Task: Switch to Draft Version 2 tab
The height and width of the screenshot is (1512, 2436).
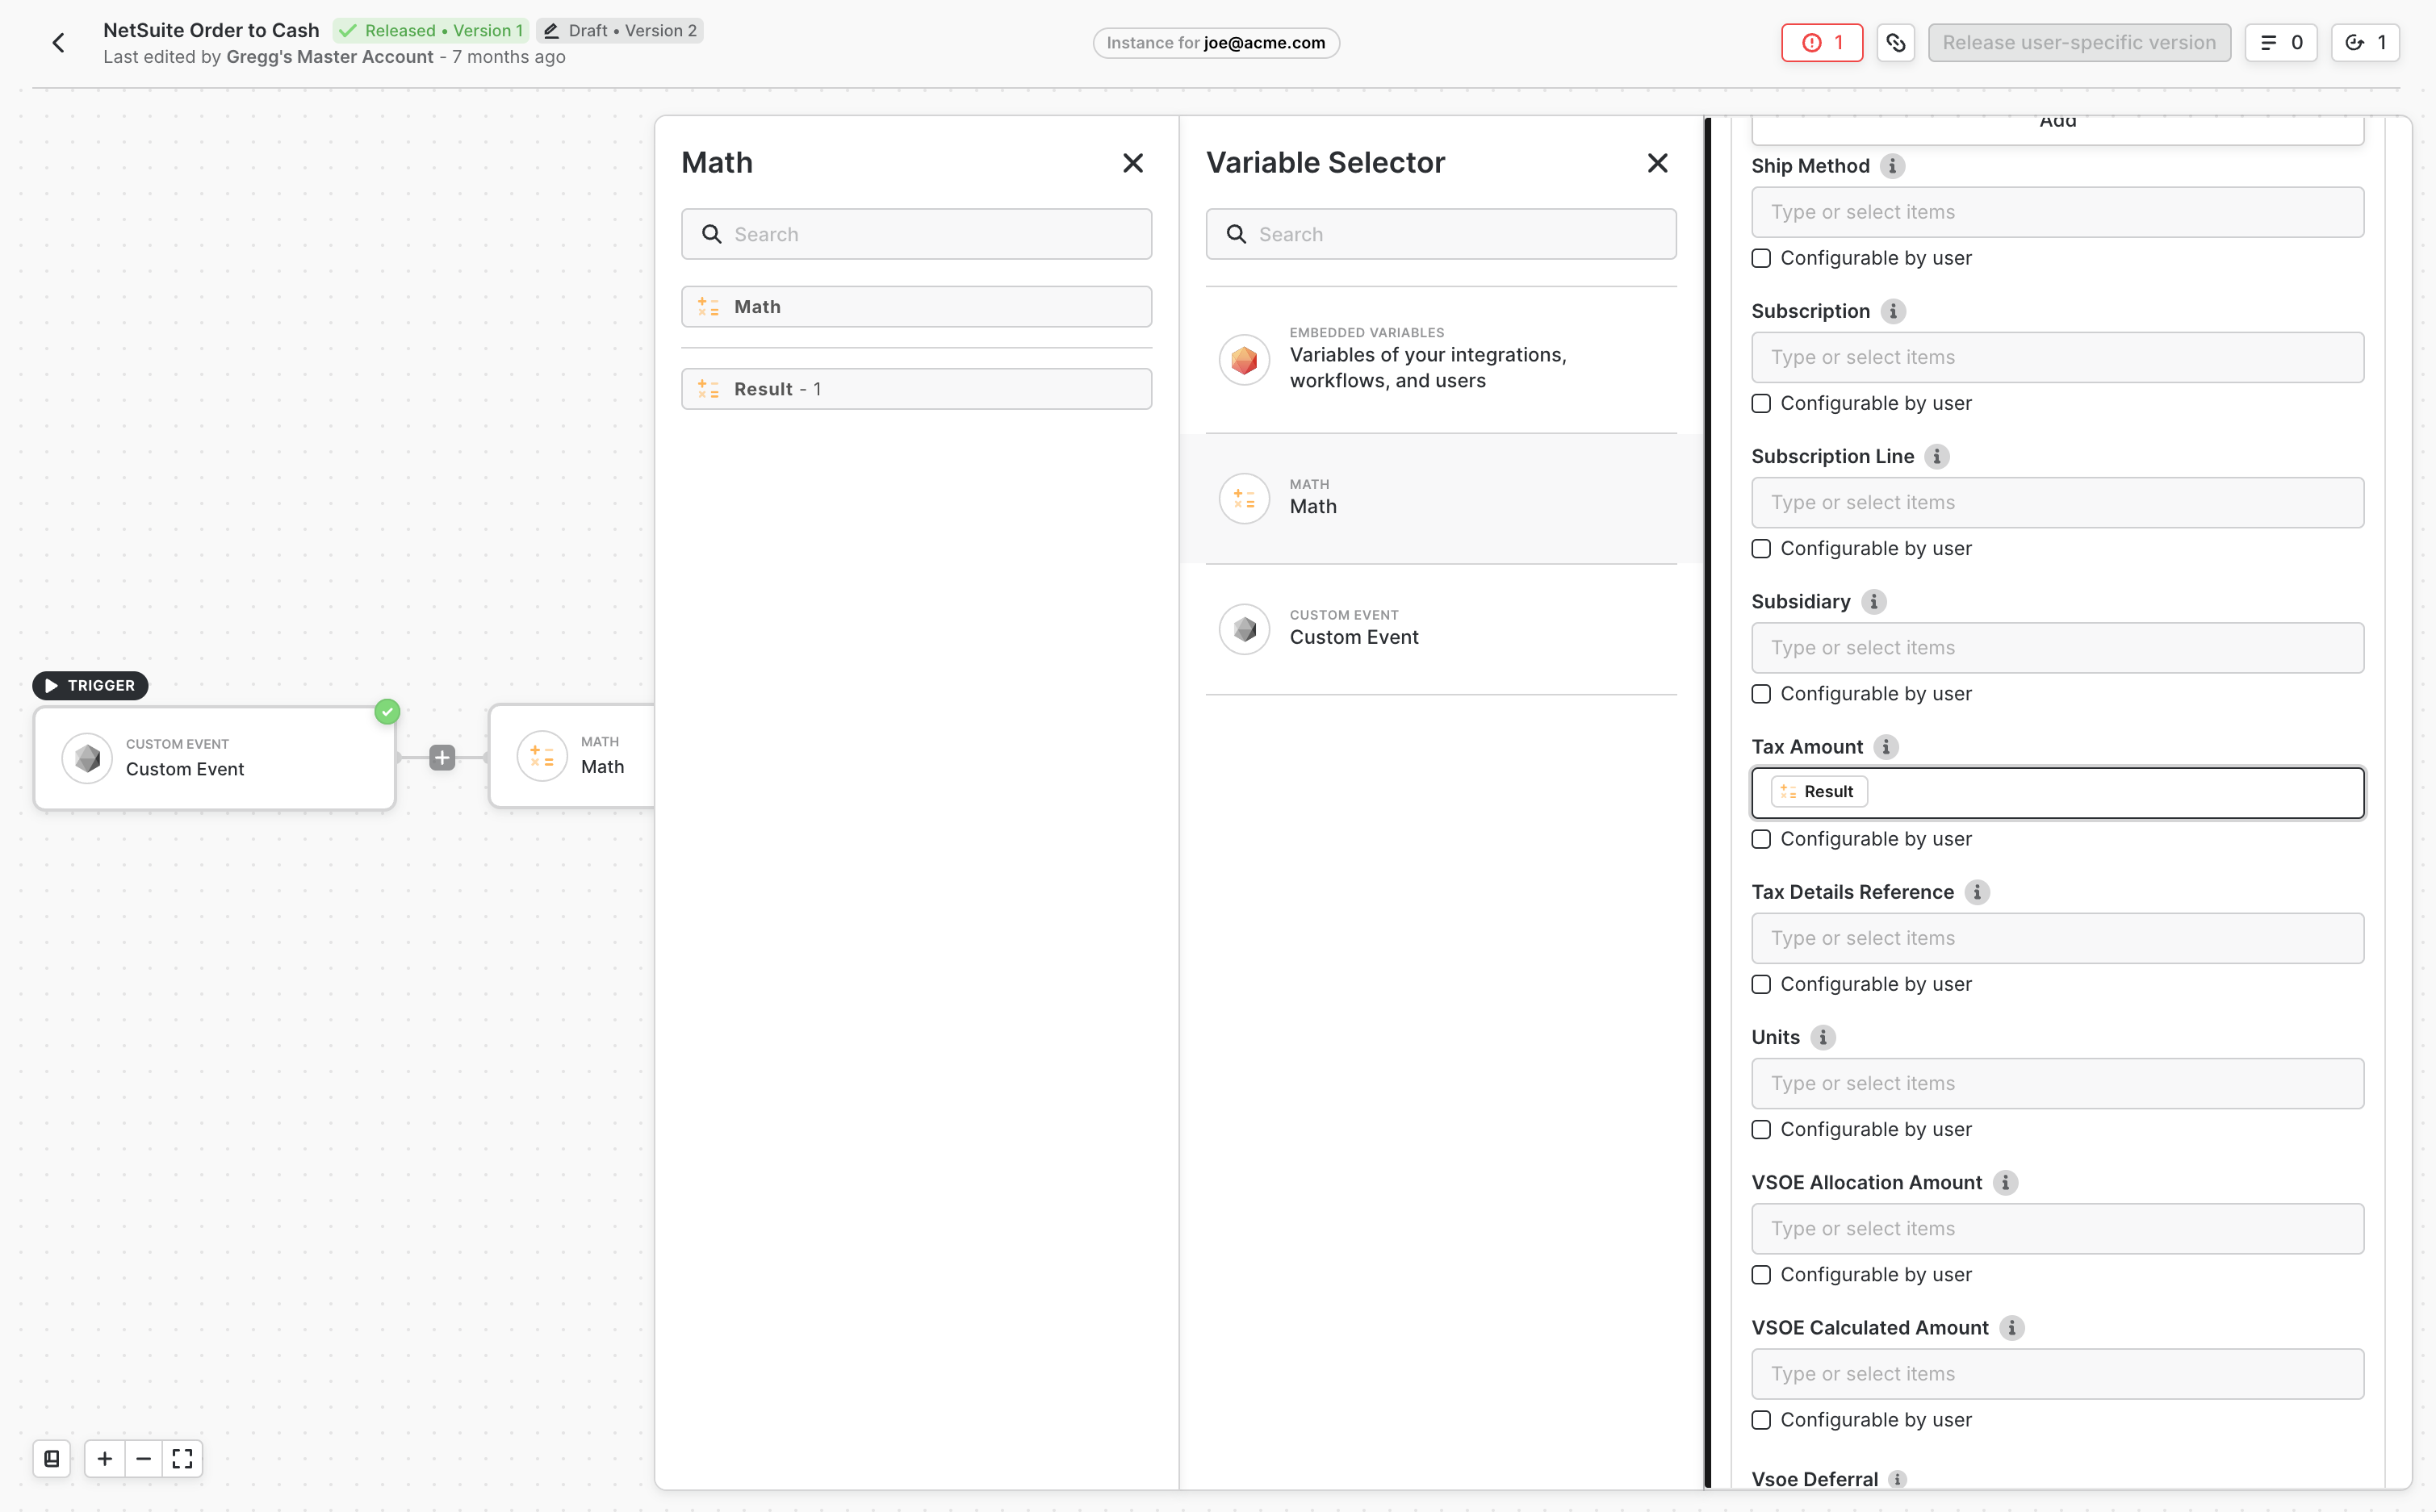Action: tap(620, 31)
